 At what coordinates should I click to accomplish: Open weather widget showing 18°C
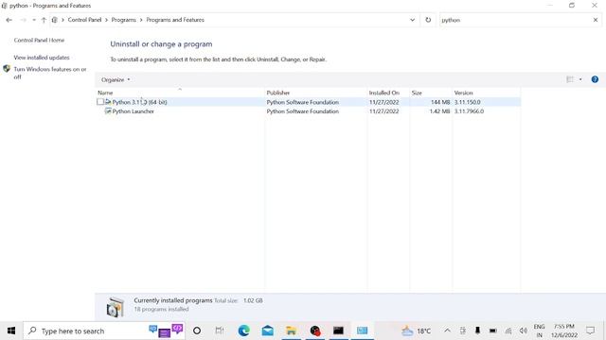click(416, 331)
